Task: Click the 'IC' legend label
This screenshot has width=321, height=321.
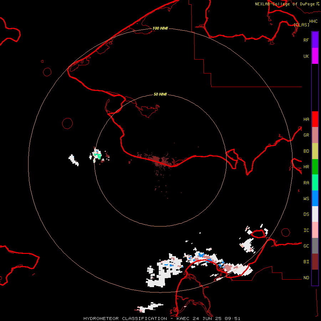Action: pos(306,230)
